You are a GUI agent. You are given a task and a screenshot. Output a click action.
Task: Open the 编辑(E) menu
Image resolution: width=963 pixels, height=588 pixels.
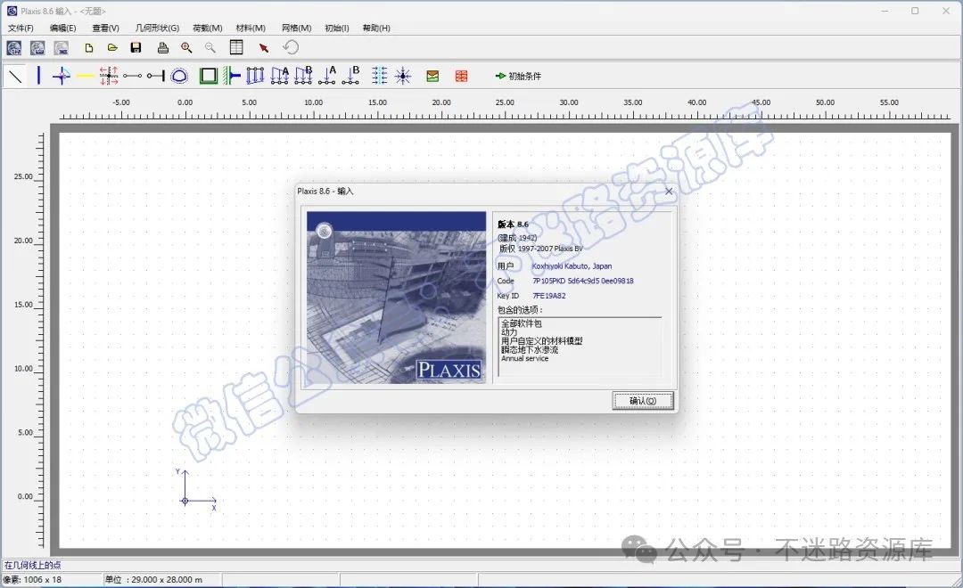tap(62, 28)
